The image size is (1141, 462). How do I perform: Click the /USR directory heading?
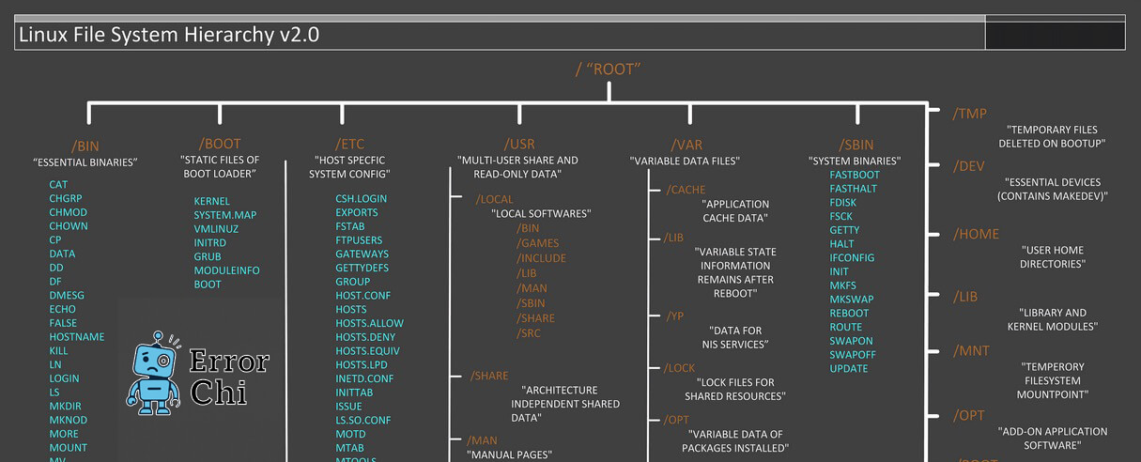coord(518,144)
